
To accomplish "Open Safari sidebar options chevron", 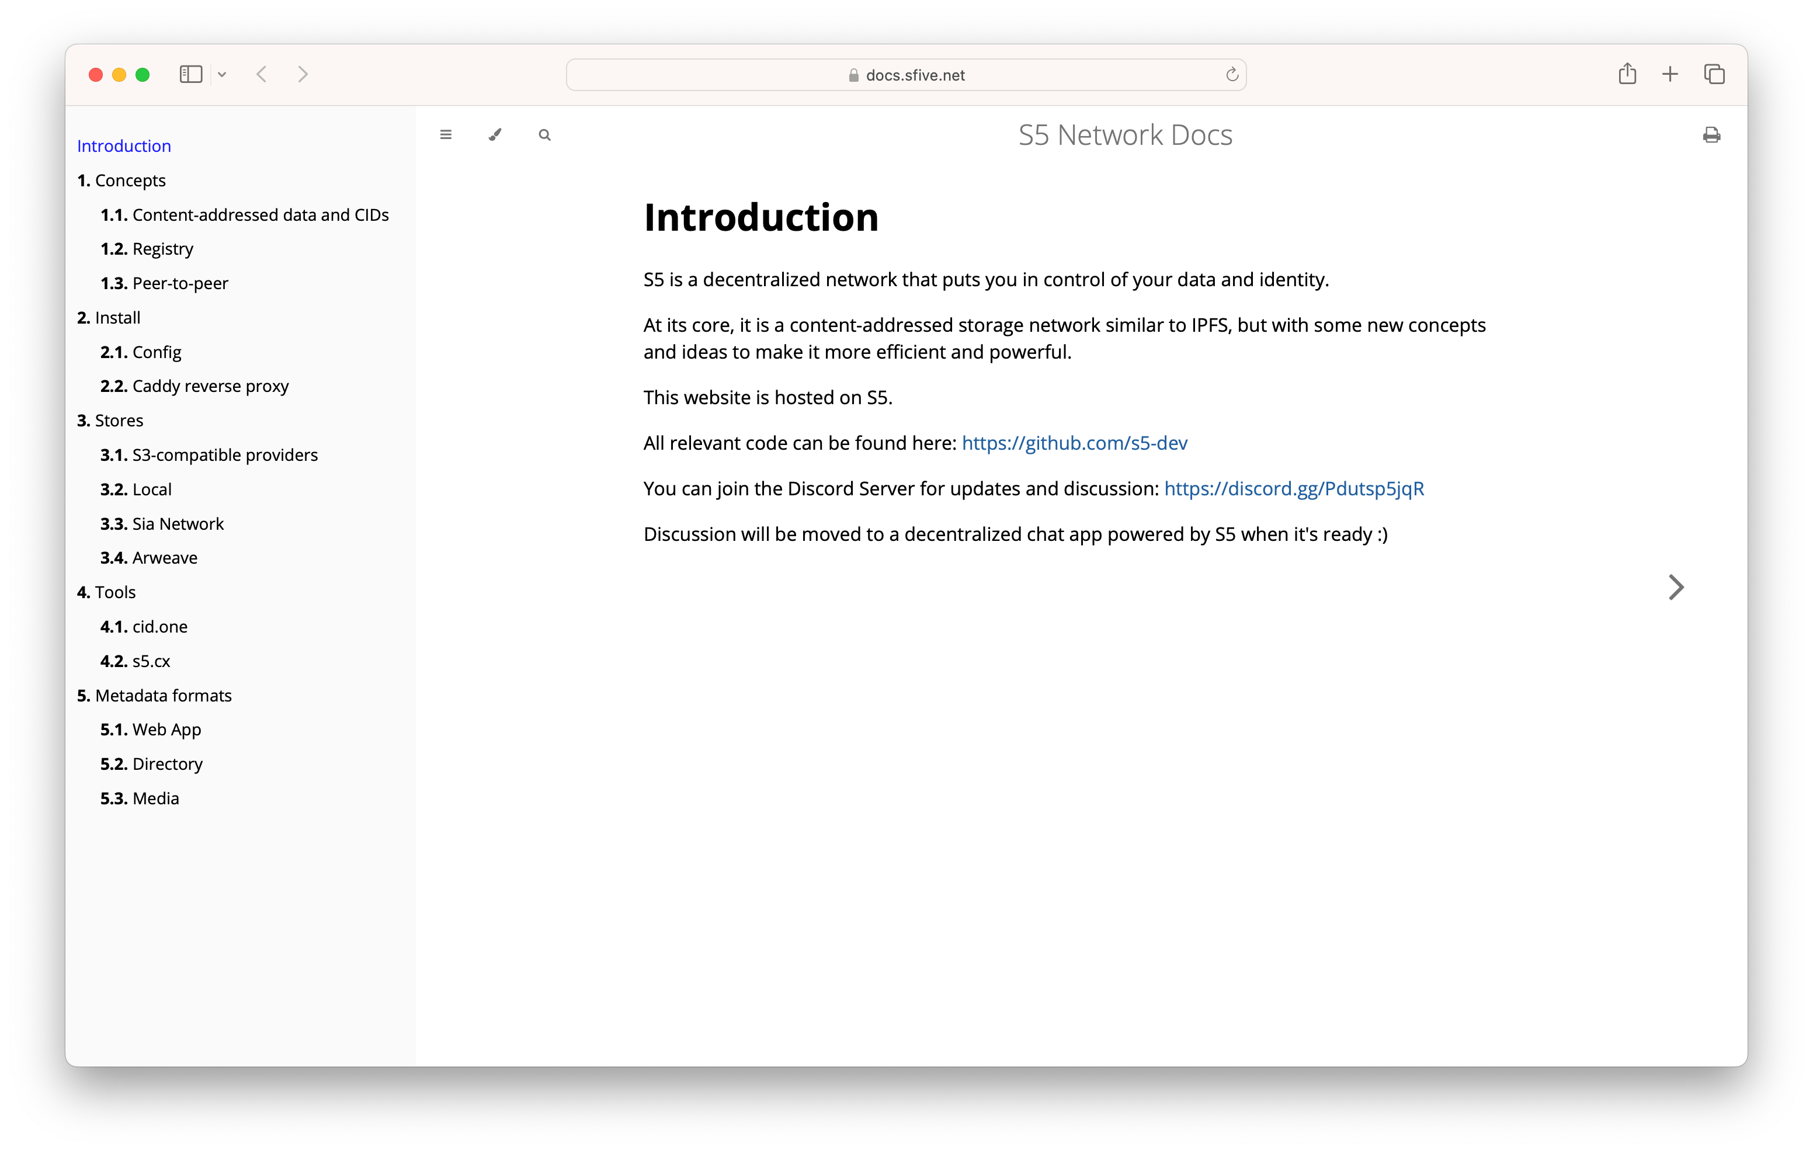I will click(222, 75).
